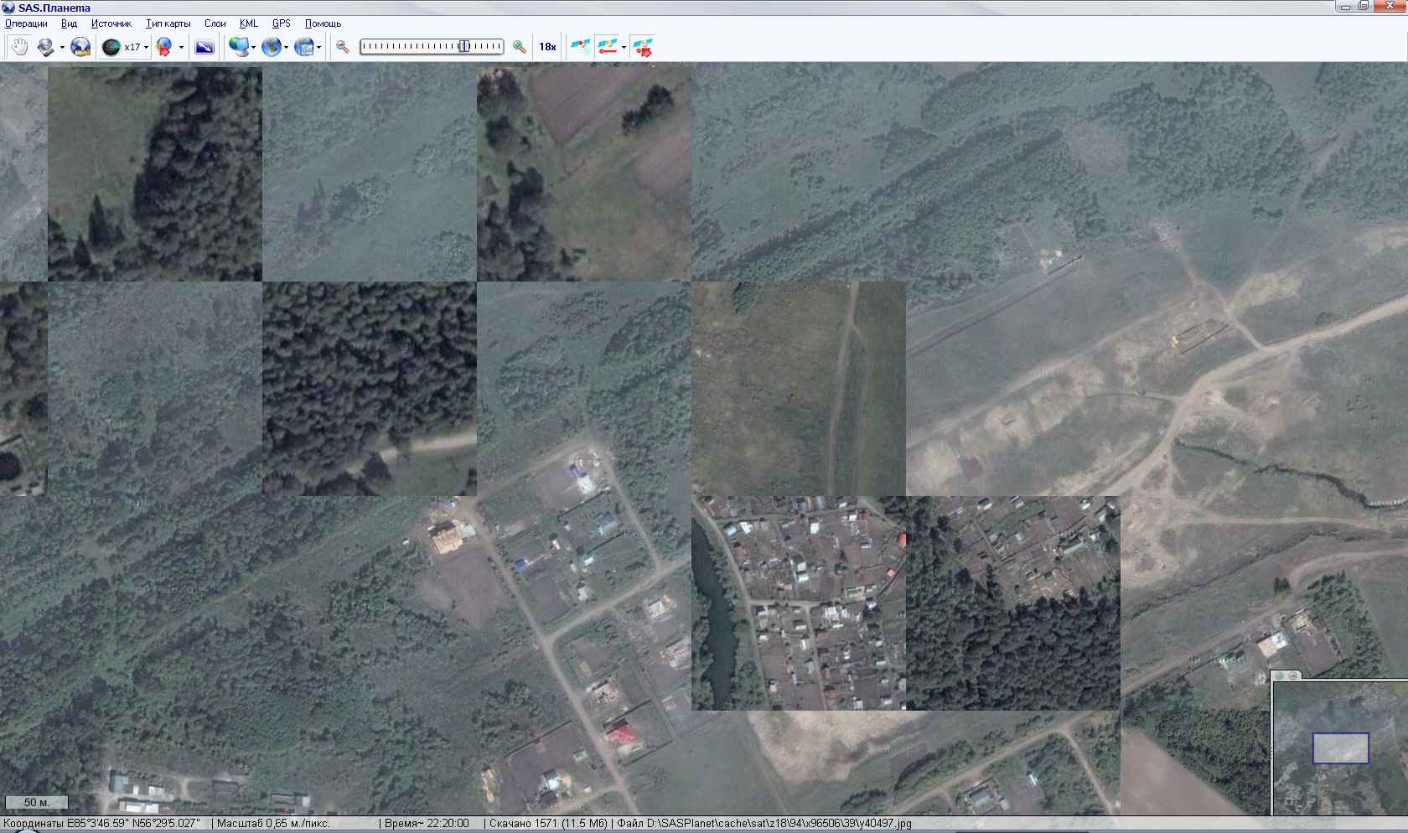Image resolution: width=1408 pixels, height=833 pixels.
Task: Open the Операции menu
Action: pos(26,23)
